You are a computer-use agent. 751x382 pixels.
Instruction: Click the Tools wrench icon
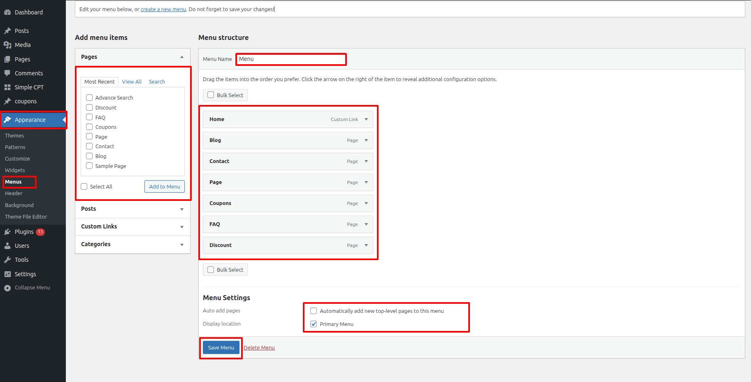coord(7,260)
